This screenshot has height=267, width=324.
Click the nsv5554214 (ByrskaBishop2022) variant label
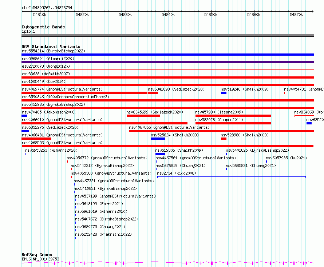pos(54,51)
